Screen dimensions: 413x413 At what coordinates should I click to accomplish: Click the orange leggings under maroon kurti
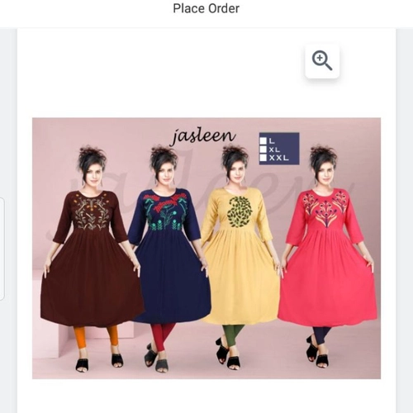click(x=97, y=339)
